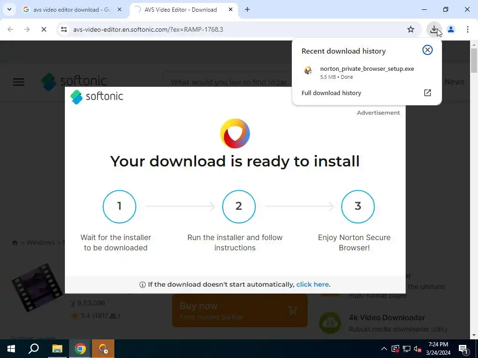The height and width of the screenshot is (358, 478).
Task: Open the Windows Start menu
Action: pos(11,349)
